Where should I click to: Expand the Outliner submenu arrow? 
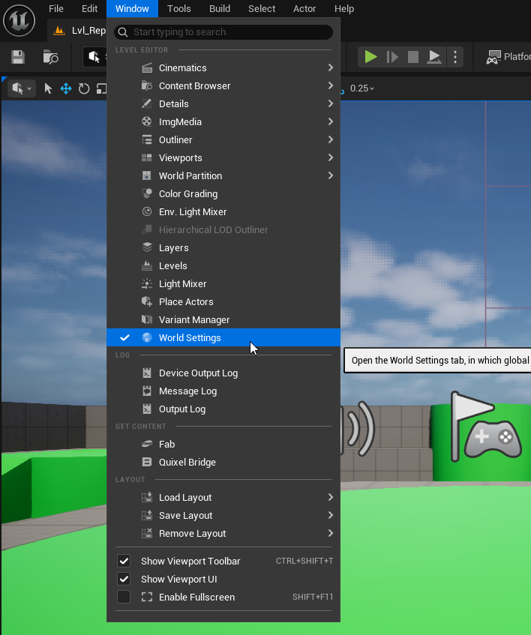(x=331, y=139)
